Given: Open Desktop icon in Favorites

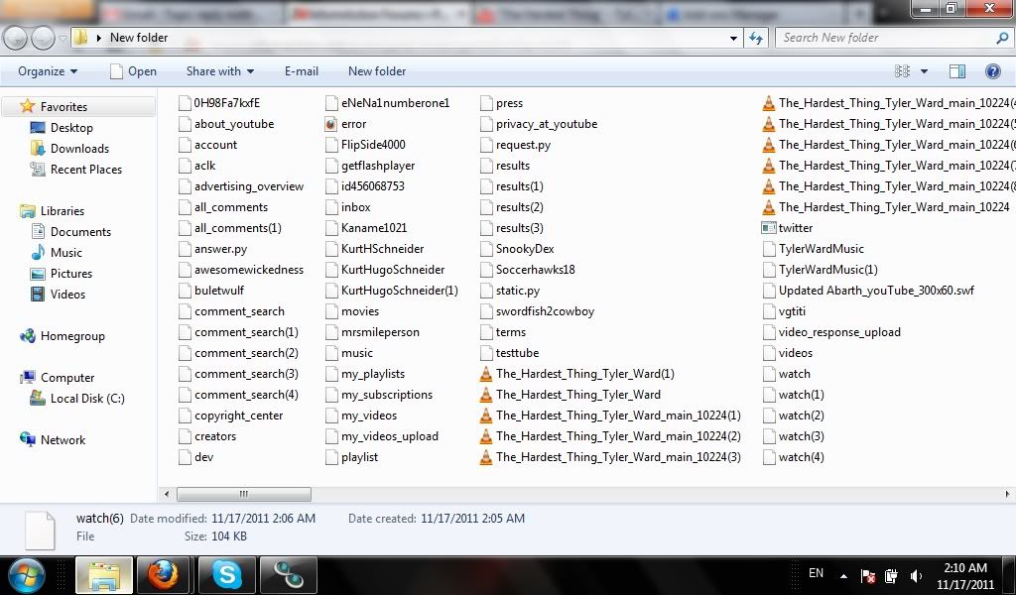Looking at the screenshot, I should (x=38, y=128).
